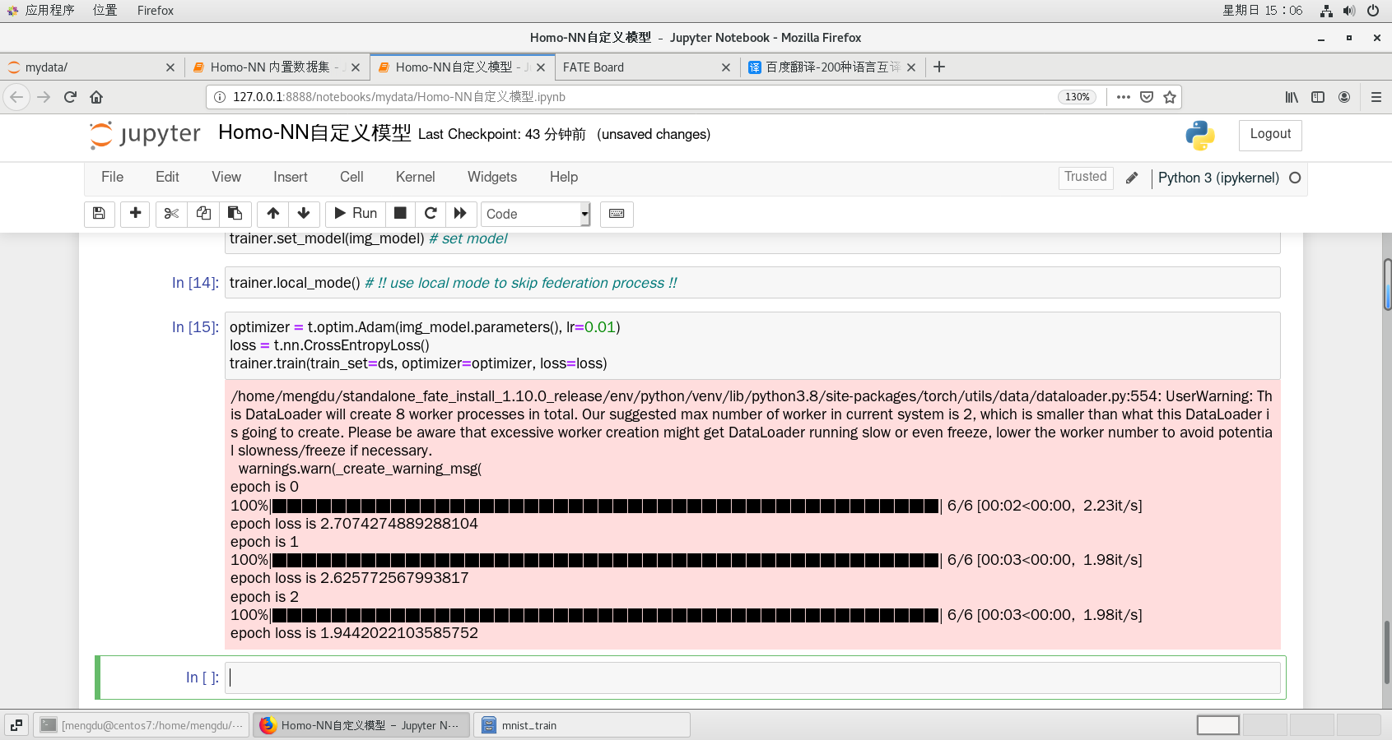This screenshot has width=1392, height=740.
Task: Click the empty code cell input
Action: click(752, 678)
